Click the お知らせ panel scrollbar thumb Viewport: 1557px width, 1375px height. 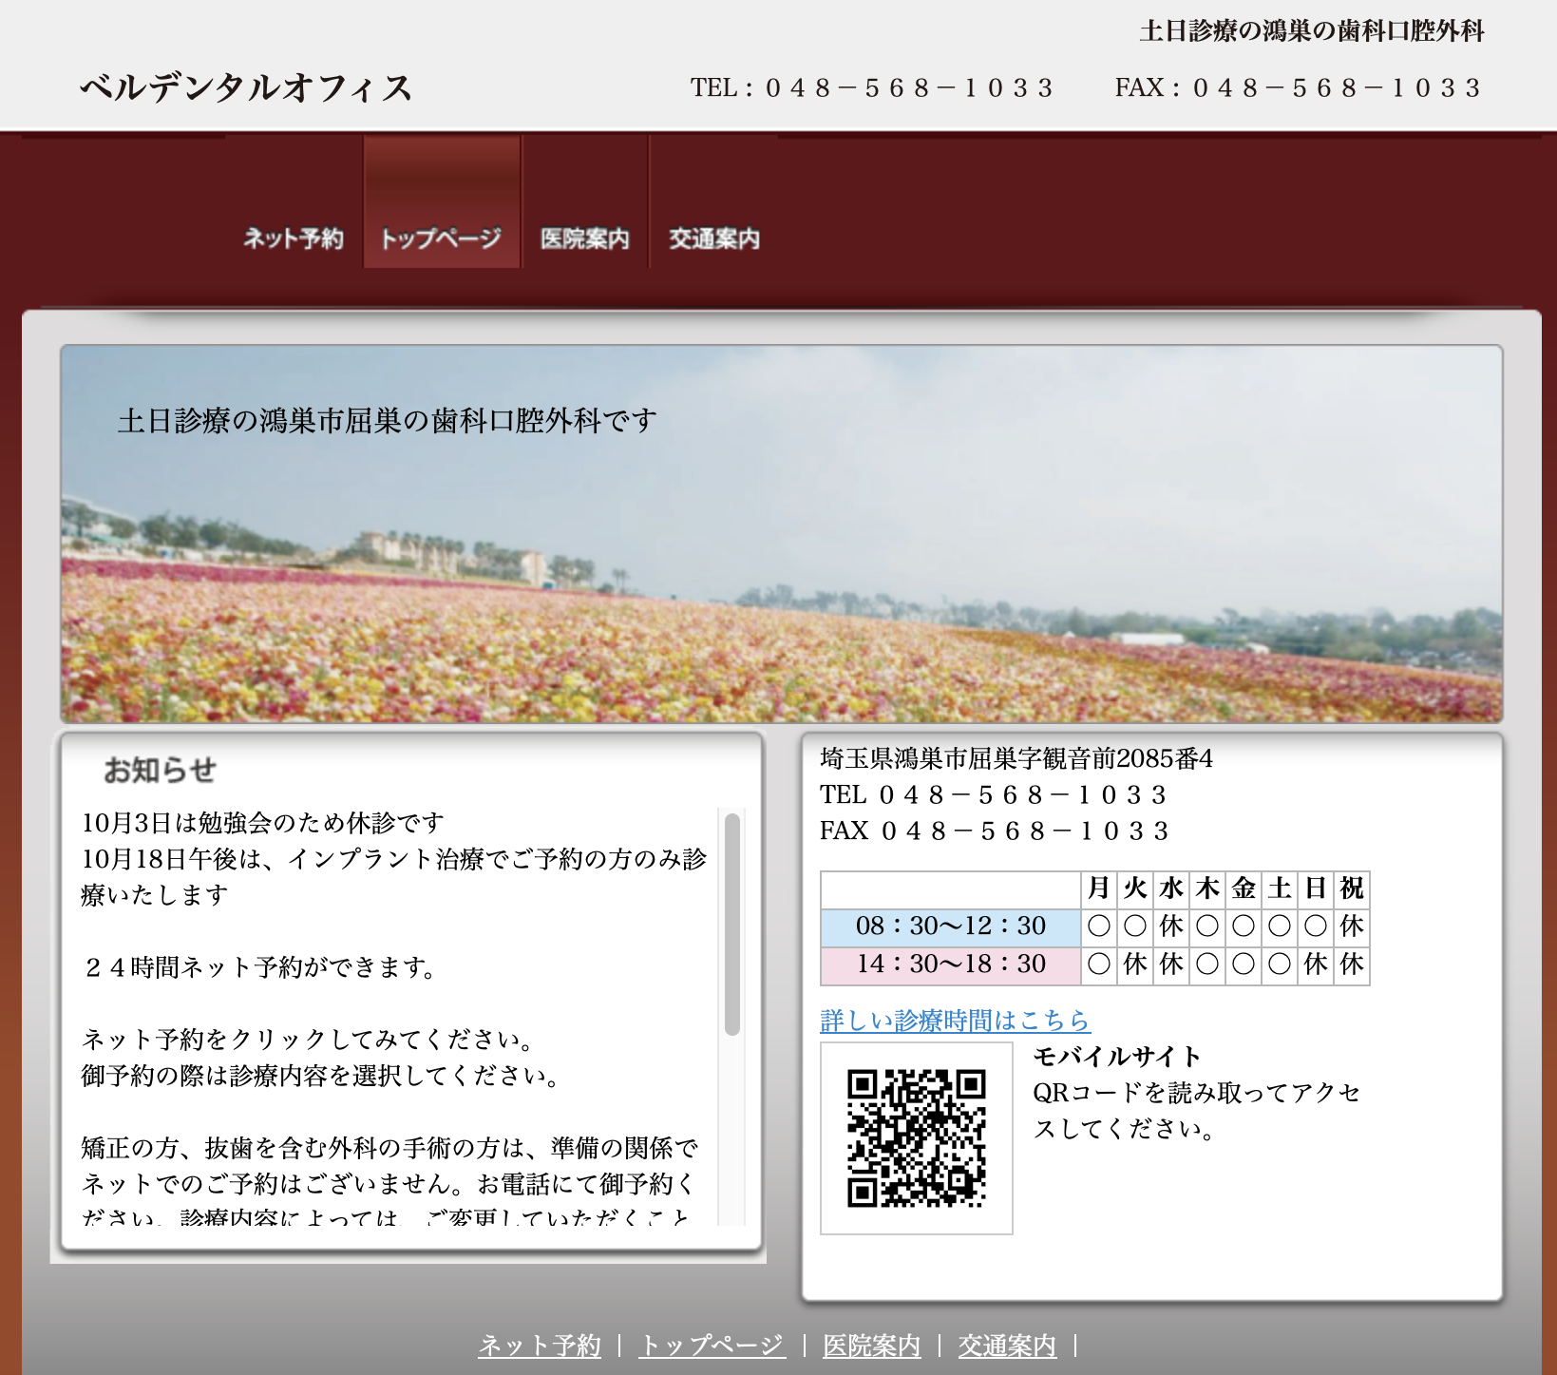(731, 924)
